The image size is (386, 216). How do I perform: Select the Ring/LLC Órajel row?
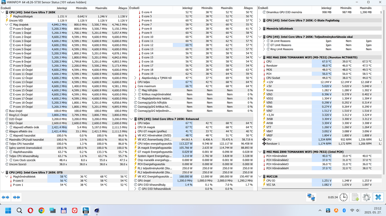[64, 115]
